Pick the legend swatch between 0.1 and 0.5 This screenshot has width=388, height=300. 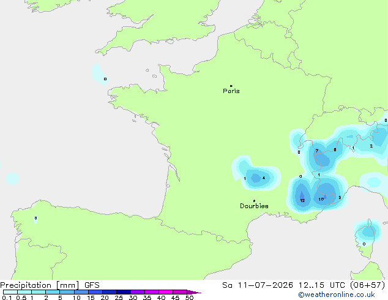10,292
